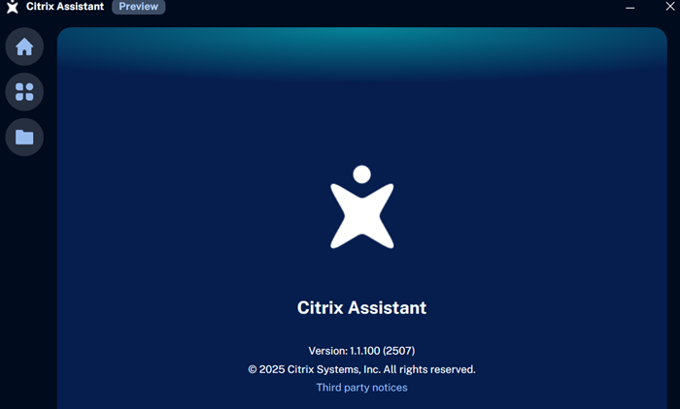
Task: Click the Citrix Assistant title bar label
Action: pyautogui.click(x=65, y=7)
